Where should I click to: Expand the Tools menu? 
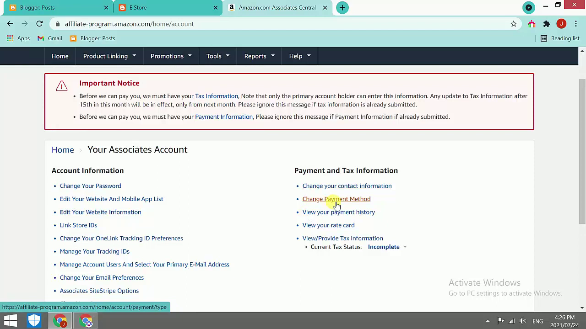click(x=218, y=56)
